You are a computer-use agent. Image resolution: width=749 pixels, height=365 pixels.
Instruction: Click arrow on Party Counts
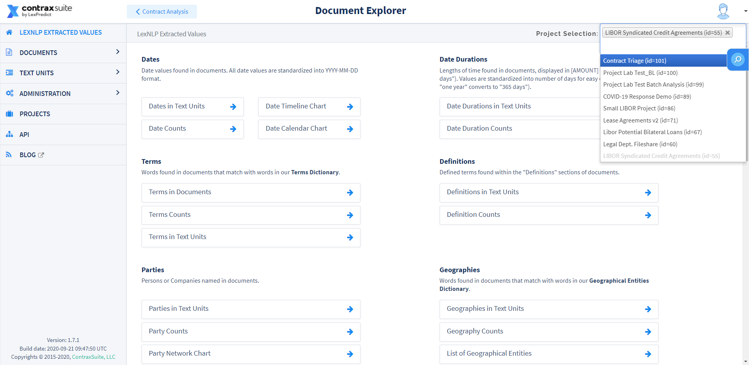350,332
